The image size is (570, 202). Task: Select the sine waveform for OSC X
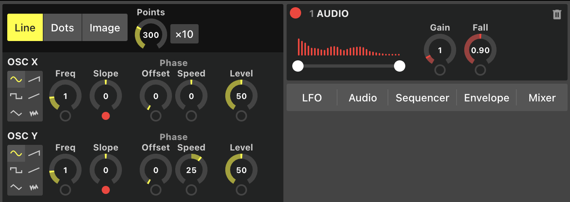click(16, 80)
